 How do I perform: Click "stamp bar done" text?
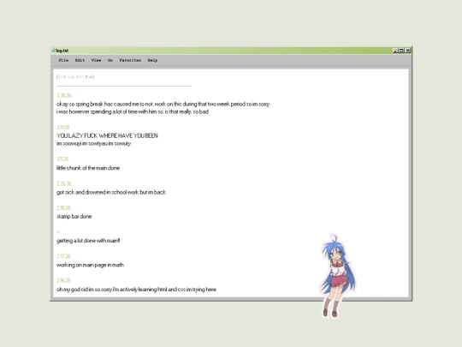(74, 216)
